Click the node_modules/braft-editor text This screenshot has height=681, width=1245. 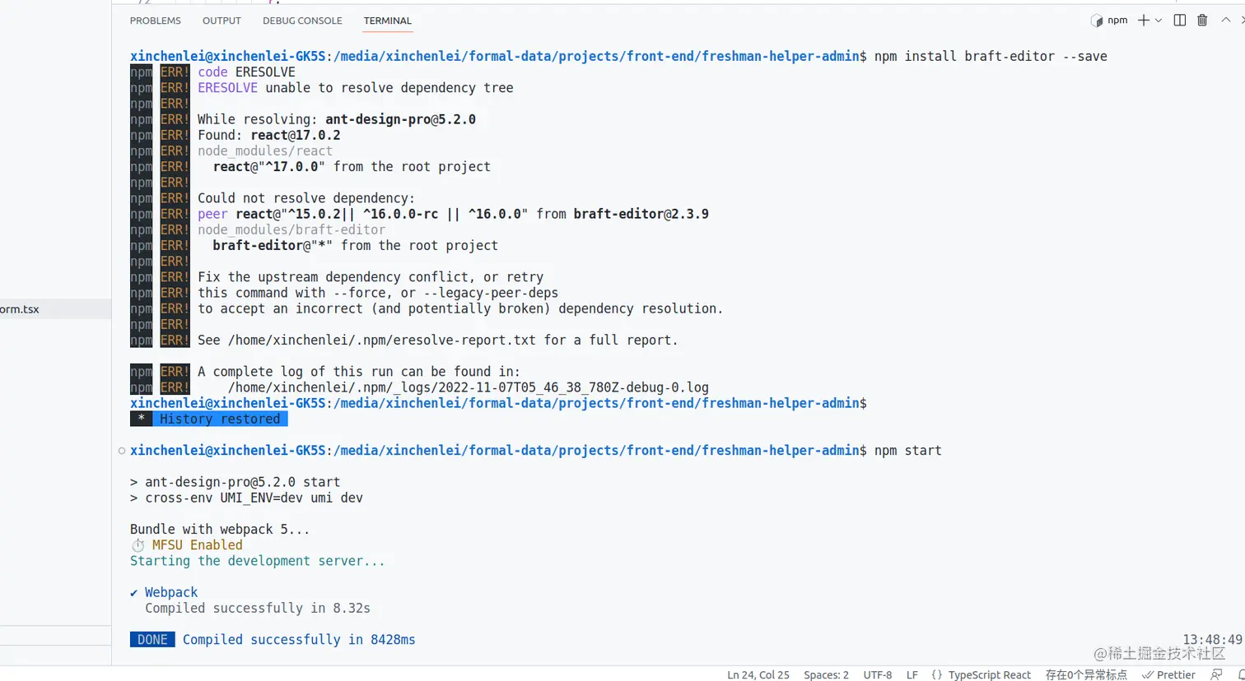[291, 229]
